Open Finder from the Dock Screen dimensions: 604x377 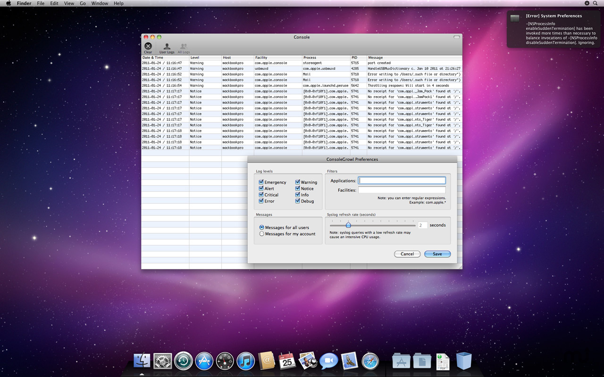pyautogui.click(x=142, y=361)
